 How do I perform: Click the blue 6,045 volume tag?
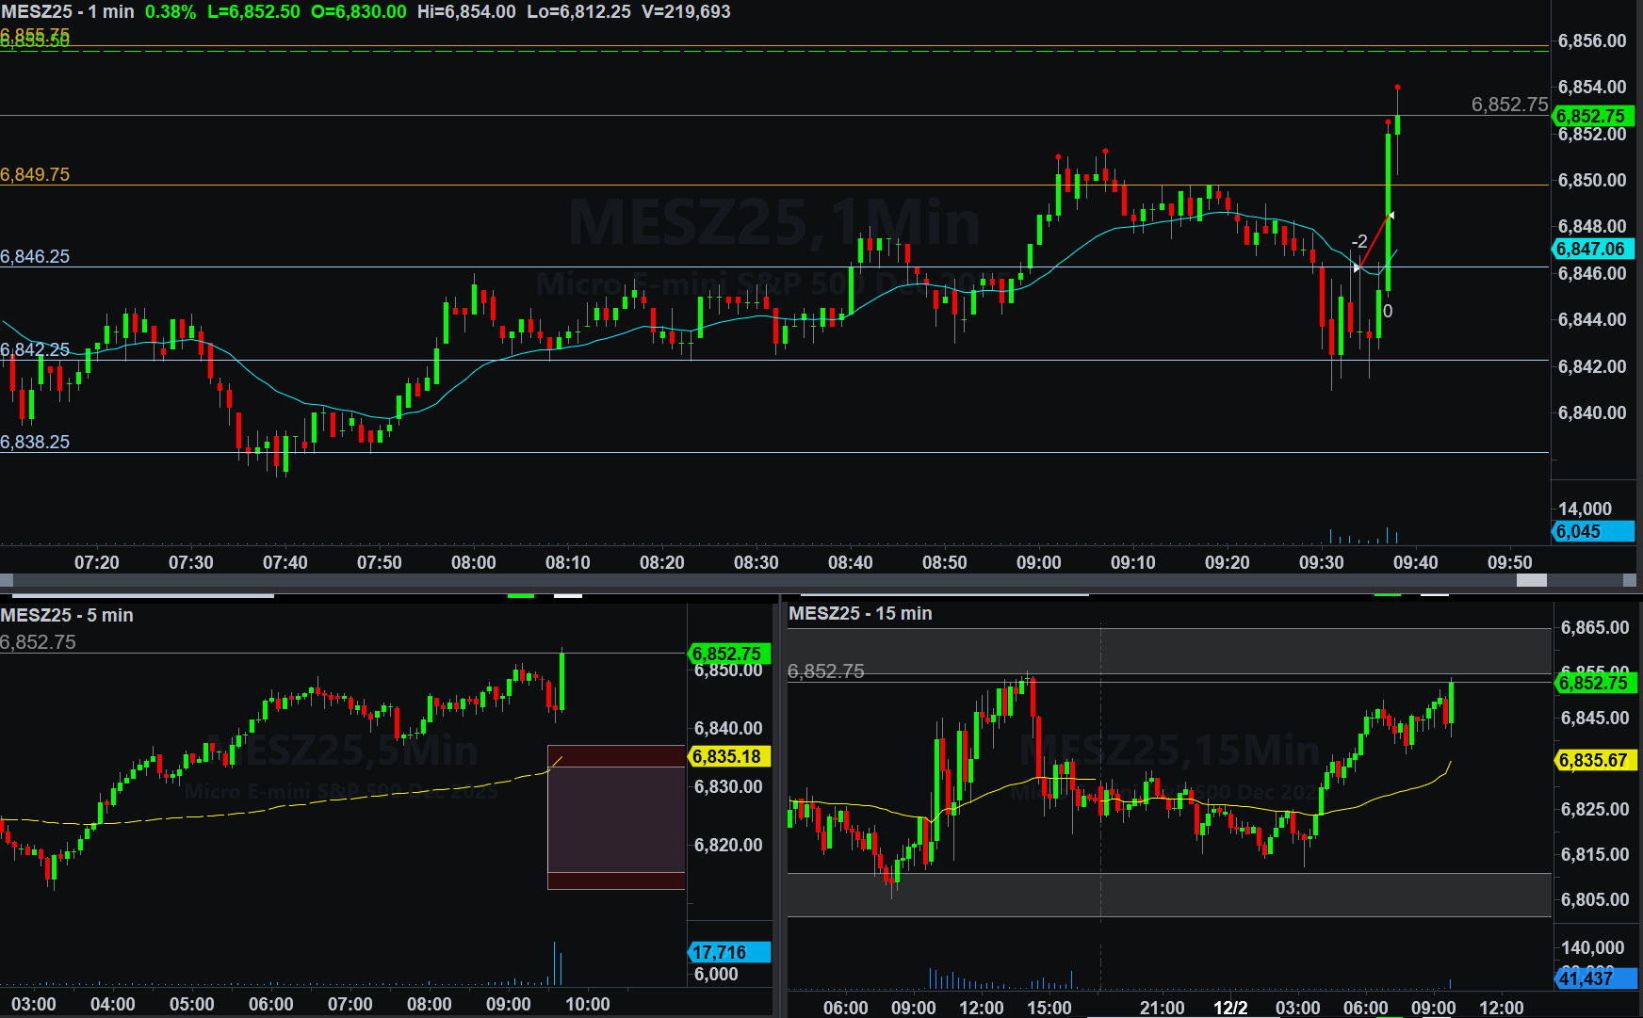(x=1592, y=532)
